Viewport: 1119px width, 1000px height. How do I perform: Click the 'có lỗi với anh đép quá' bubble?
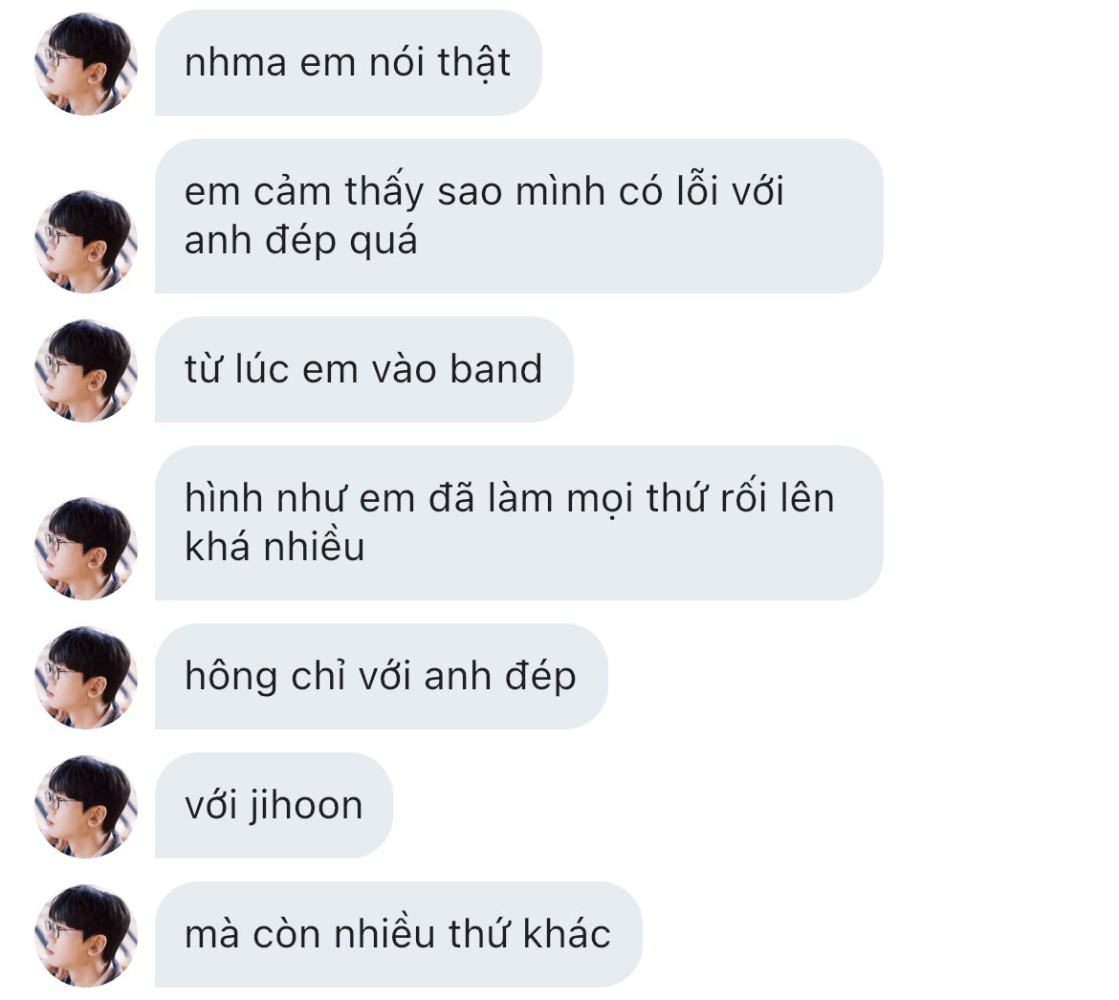pos(518,216)
